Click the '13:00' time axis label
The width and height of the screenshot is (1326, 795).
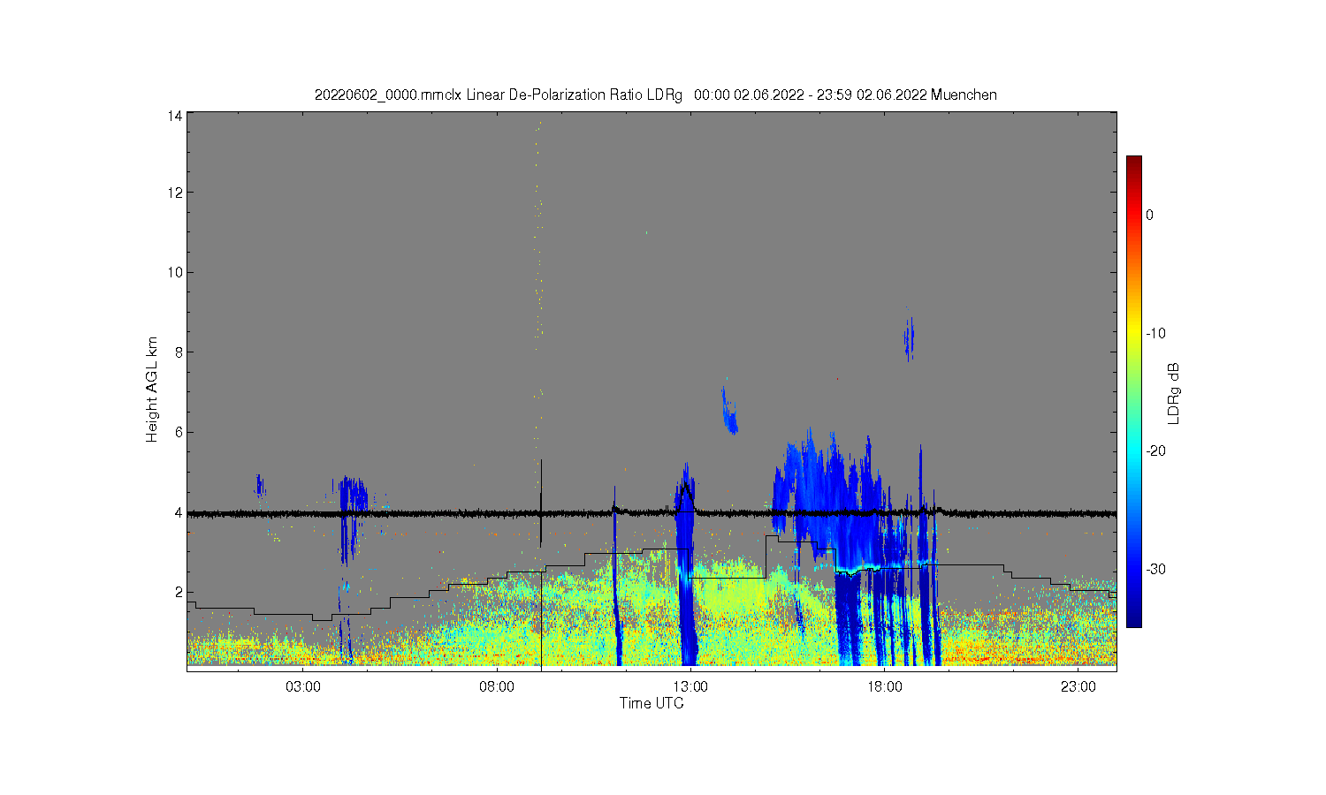[690, 687]
